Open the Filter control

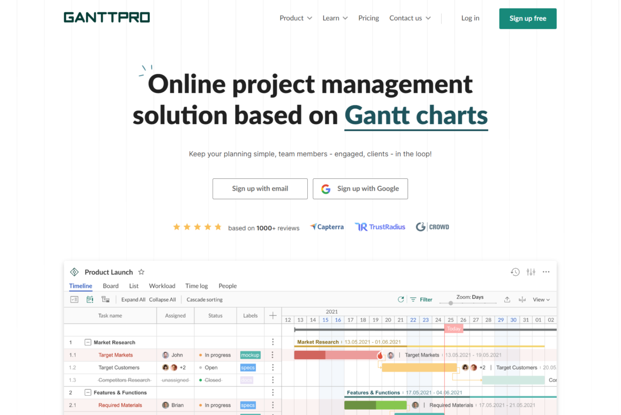click(x=421, y=300)
